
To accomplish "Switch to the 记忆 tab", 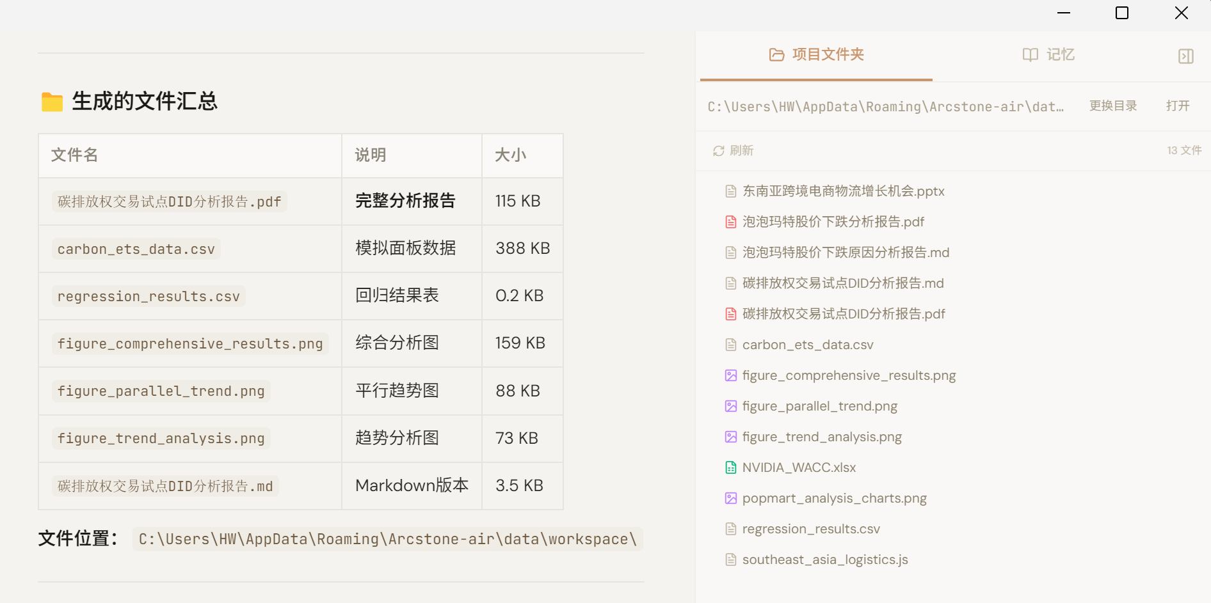I will tap(1048, 55).
